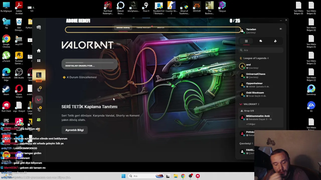The image size is (321, 180).
Task: Open the Discord desktop shortcut
Action: pos(19,157)
